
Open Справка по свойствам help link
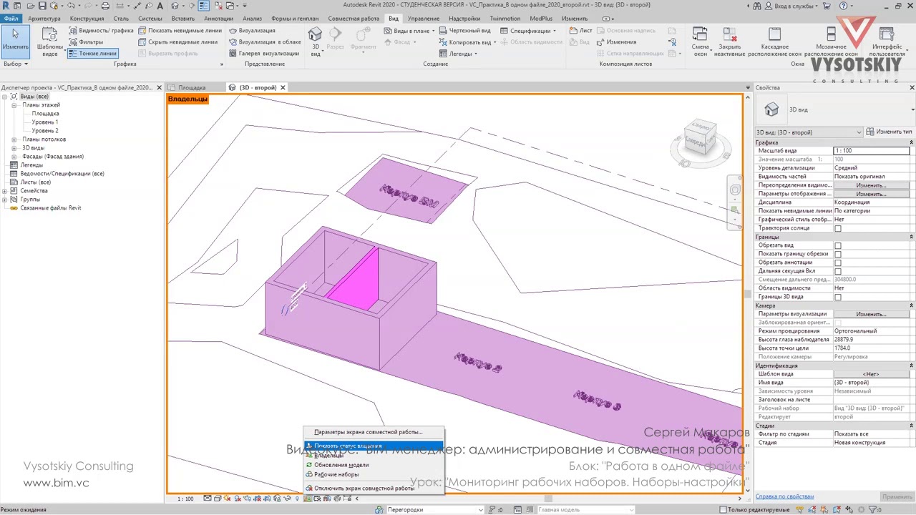(x=784, y=496)
